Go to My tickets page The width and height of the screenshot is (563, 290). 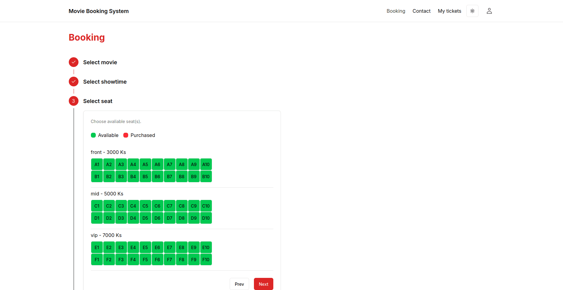tap(449, 11)
